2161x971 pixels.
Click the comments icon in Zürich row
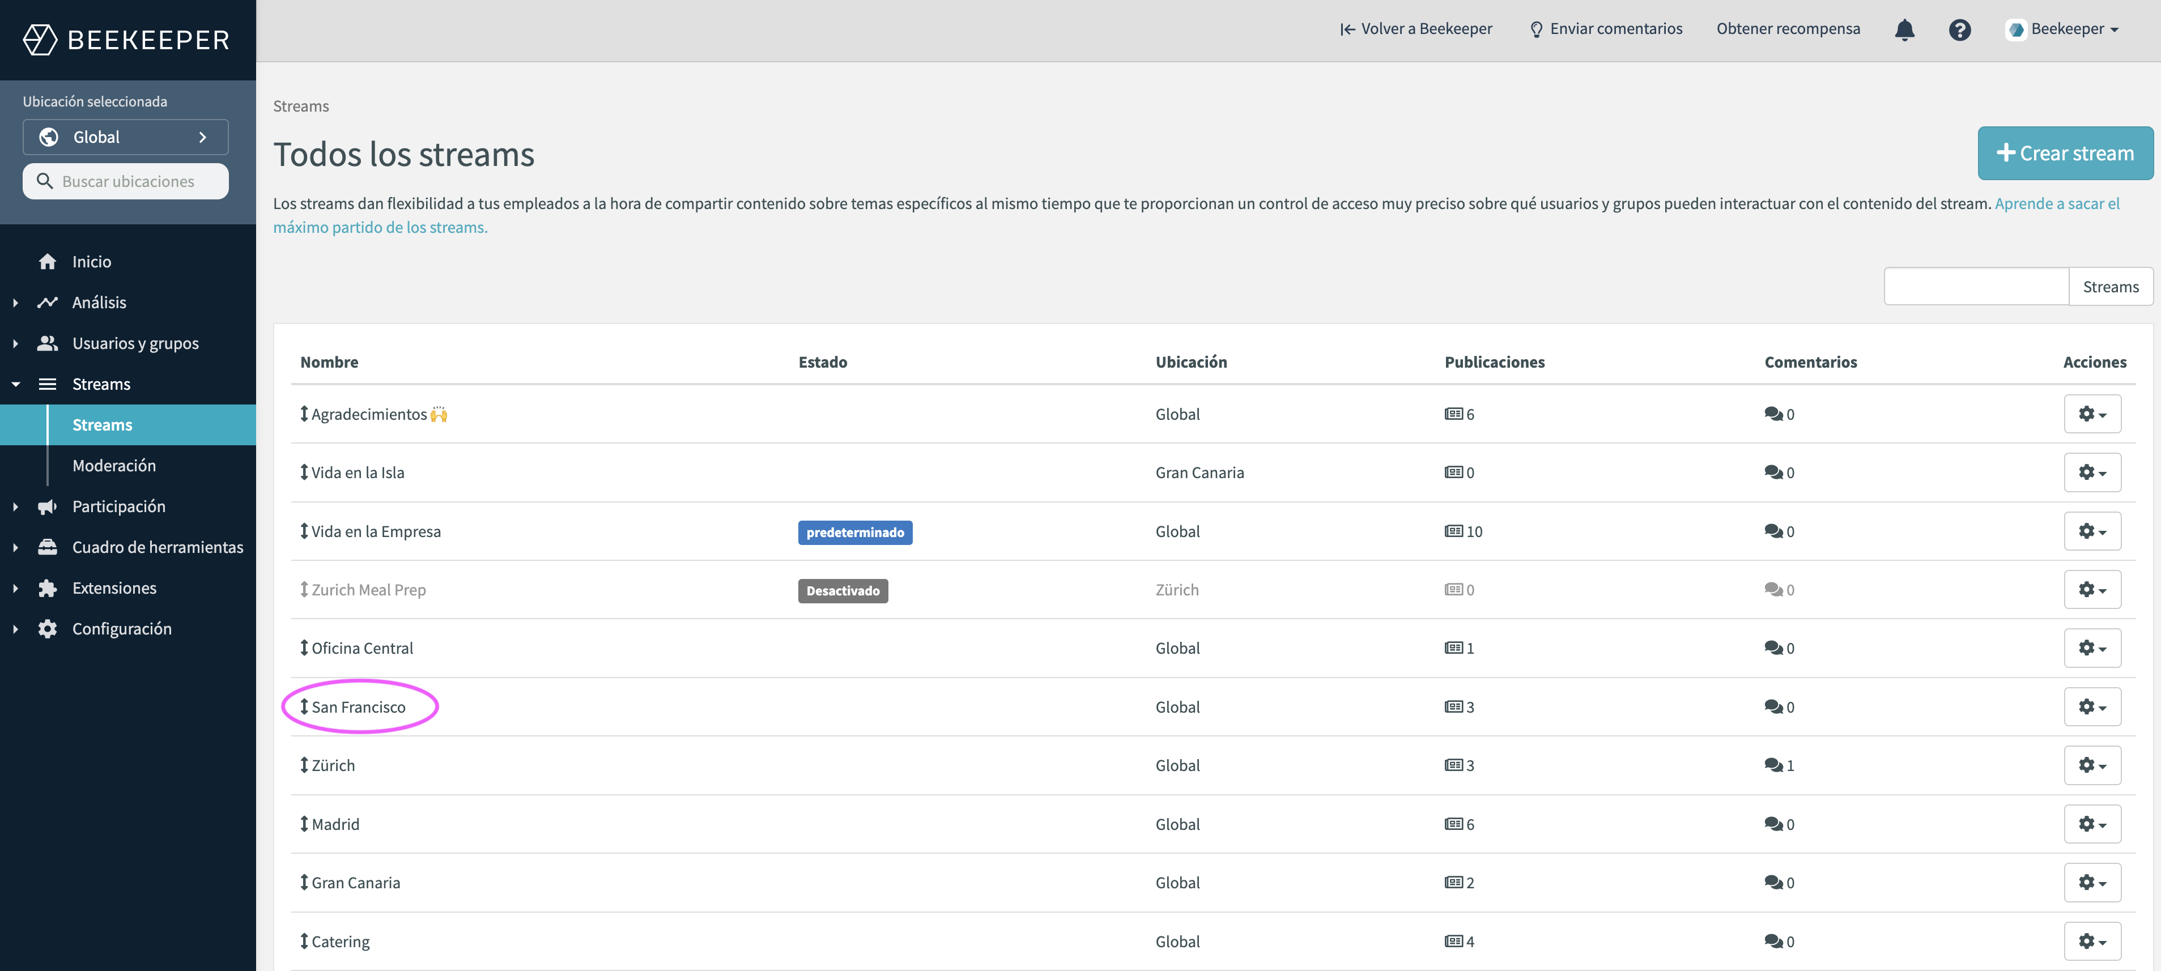pyautogui.click(x=1773, y=765)
